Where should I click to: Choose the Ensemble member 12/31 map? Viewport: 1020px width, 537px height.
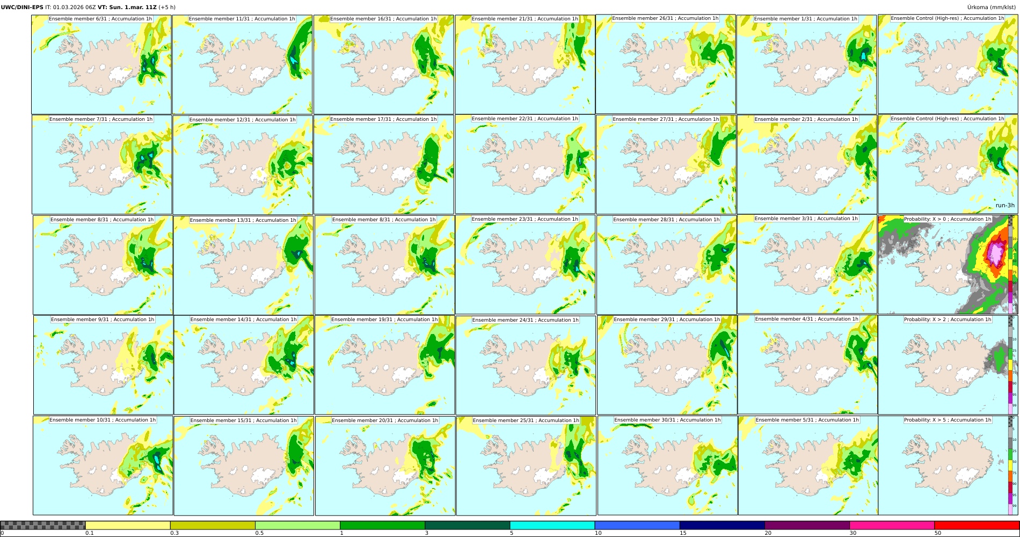(x=243, y=164)
